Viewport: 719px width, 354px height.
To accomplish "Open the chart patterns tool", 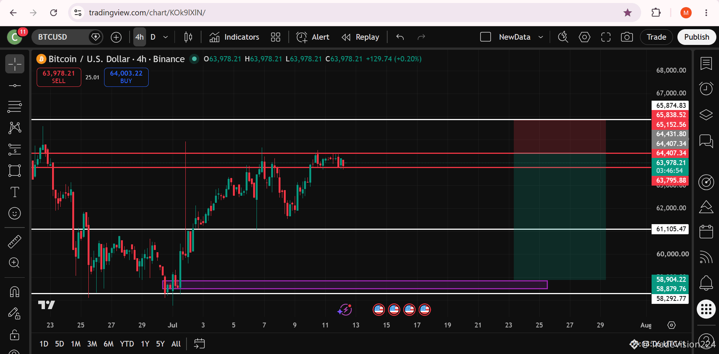I will coord(15,128).
